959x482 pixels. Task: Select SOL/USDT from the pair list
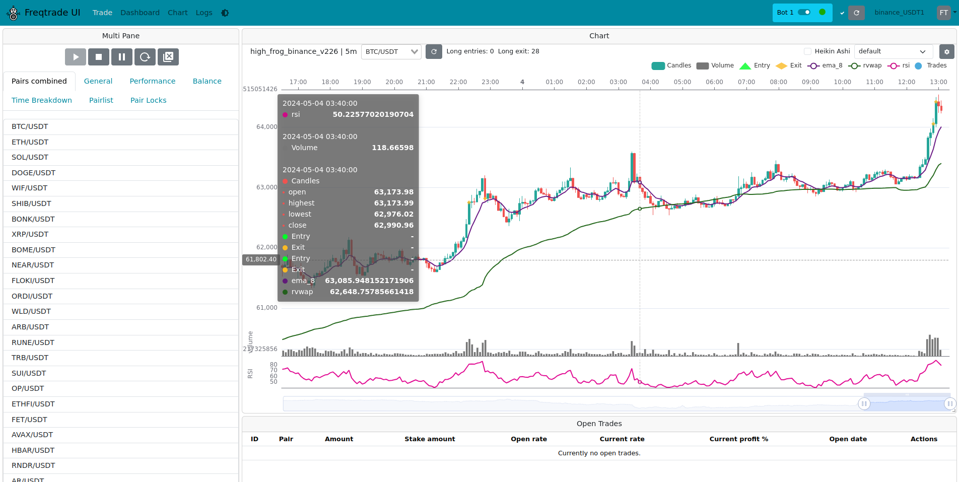(x=29, y=157)
